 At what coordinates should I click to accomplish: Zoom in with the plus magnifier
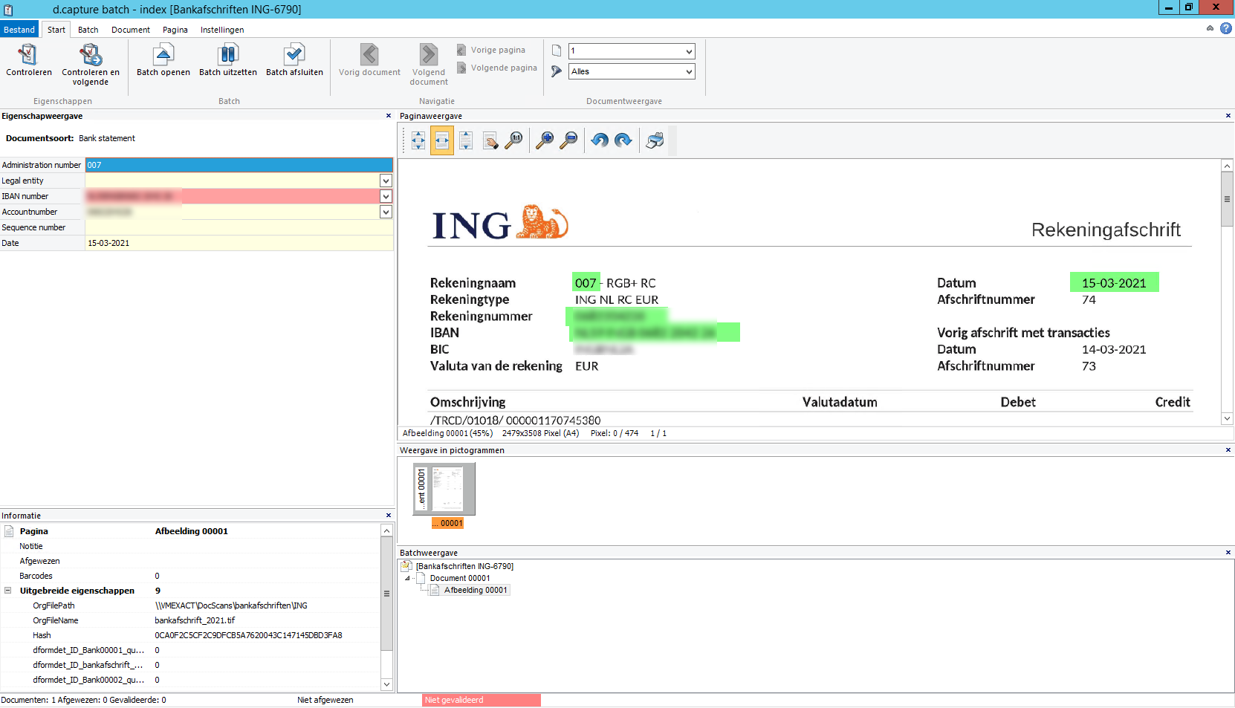click(545, 140)
